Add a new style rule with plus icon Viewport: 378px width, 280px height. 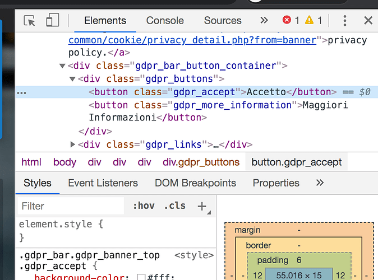[202, 206]
